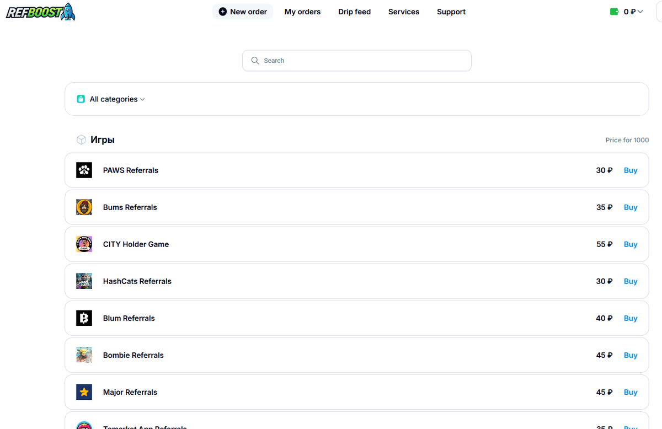Buy Bums Referrals

[631, 207]
